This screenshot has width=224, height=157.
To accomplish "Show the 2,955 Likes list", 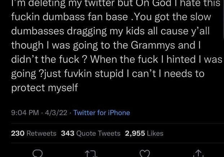I will pyautogui.click(x=144, y=133).
